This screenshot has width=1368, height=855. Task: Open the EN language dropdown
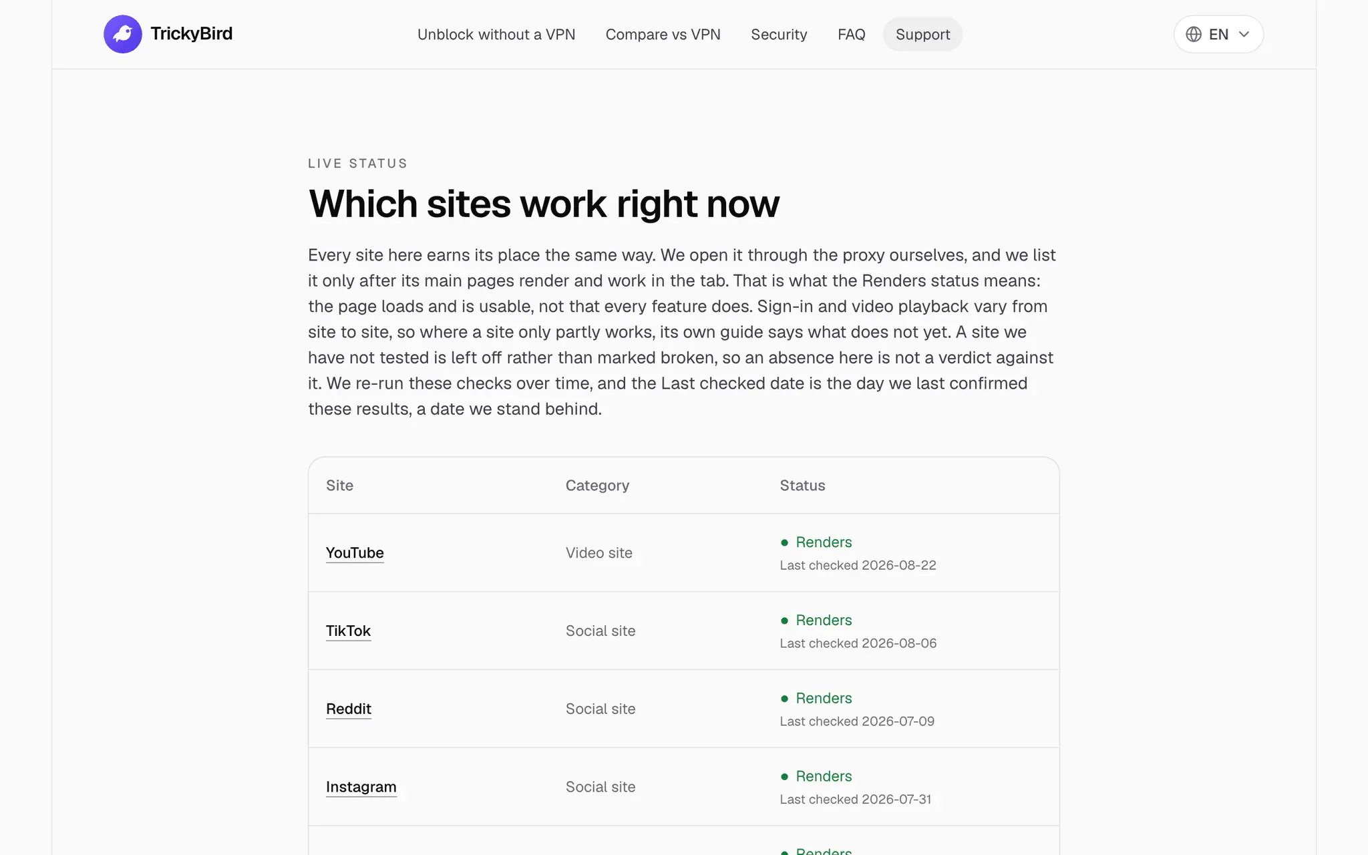click(1218, 34)
